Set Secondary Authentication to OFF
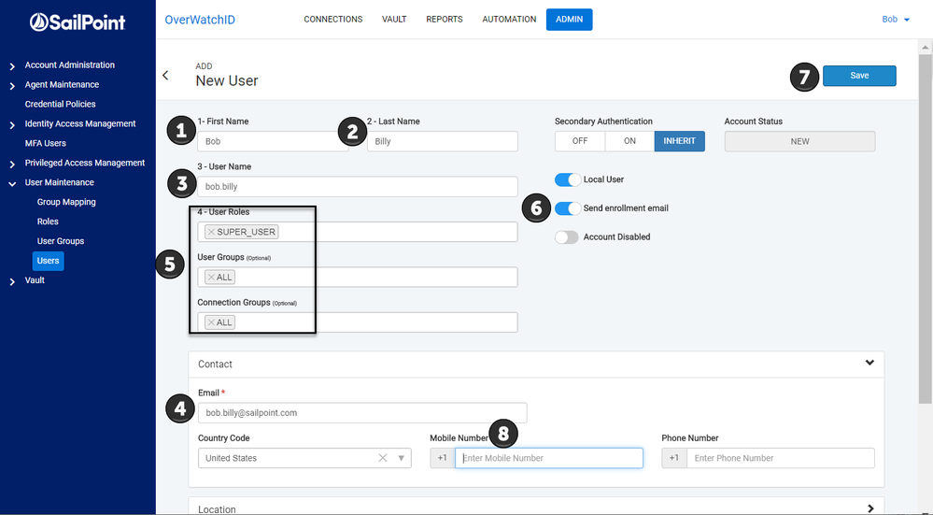933x515 pixels. click(580, 141)
